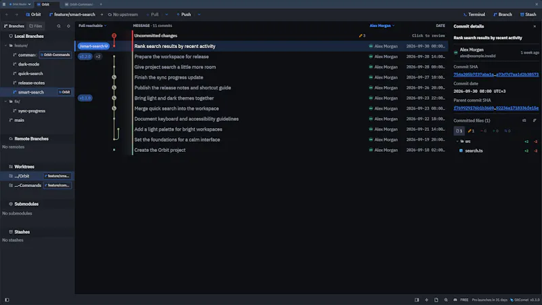Click the /smart-search branch label in graph
The image size is (542, 305).
(93, 46)
